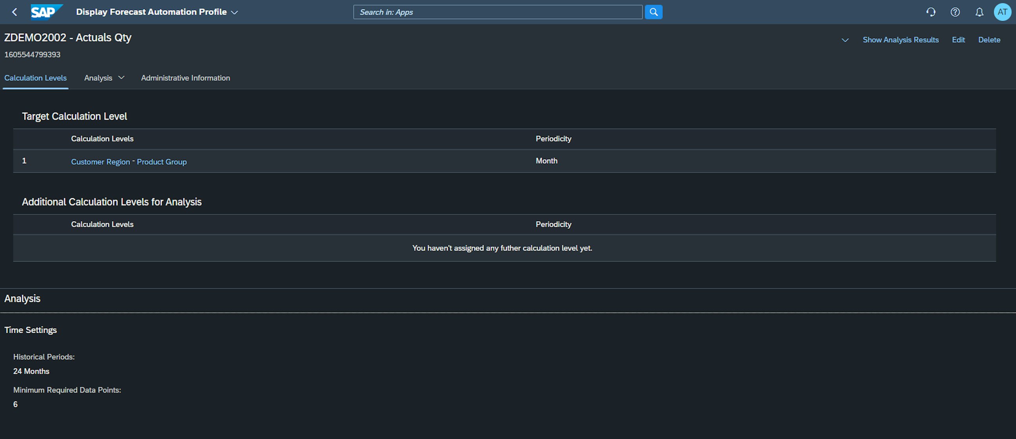Screen dimensions: 1016x439
Task: Click the Product Group link
Action: pos(162,161)
